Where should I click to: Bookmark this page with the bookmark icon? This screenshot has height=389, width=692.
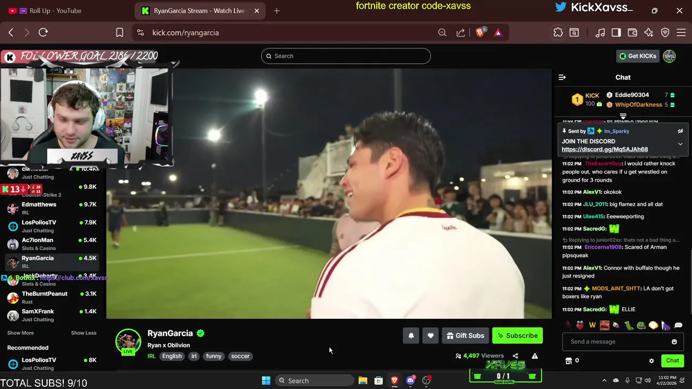point(119,32)
